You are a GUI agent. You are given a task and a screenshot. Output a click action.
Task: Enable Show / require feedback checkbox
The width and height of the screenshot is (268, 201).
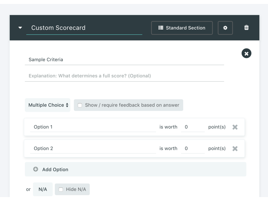click(80, 105)
